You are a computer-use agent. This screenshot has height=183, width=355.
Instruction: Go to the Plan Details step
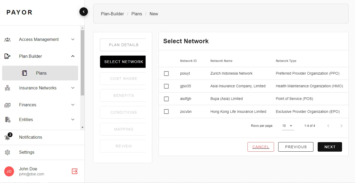pos(123,45)
